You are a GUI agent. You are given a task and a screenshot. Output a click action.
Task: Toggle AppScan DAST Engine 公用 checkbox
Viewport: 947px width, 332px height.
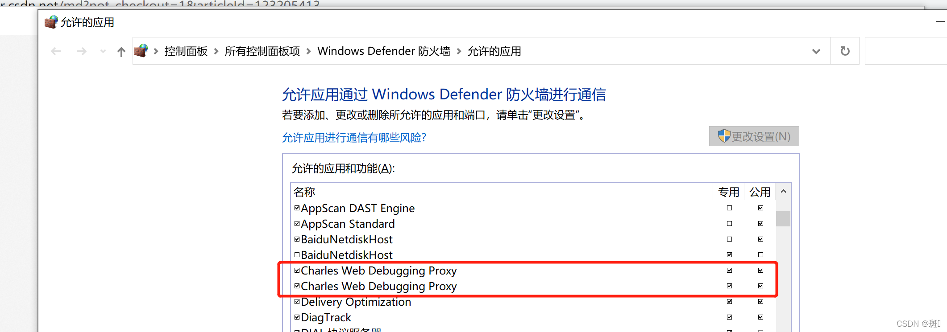point(760,208)
